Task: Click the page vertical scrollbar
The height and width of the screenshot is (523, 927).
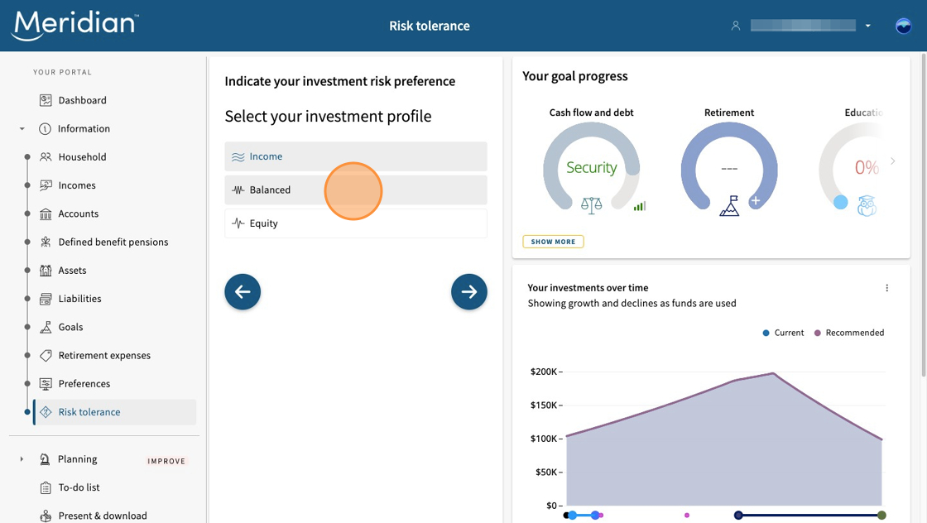Action: click(x=924, y=216)
